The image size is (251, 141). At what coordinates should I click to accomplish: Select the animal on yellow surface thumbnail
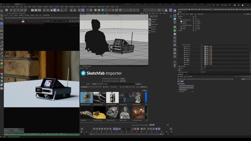point(99,113)
